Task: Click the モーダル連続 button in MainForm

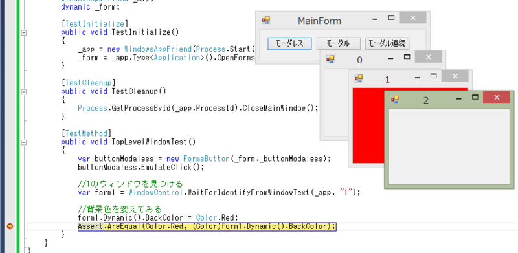Action: (x=387, y=43)
